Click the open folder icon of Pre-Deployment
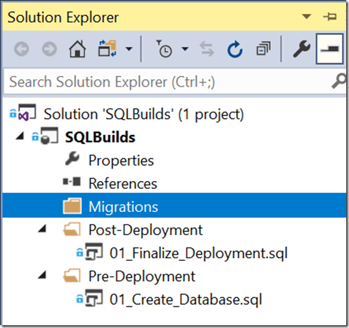The width and height of the screenshot is (349, 328). point(72,276)
